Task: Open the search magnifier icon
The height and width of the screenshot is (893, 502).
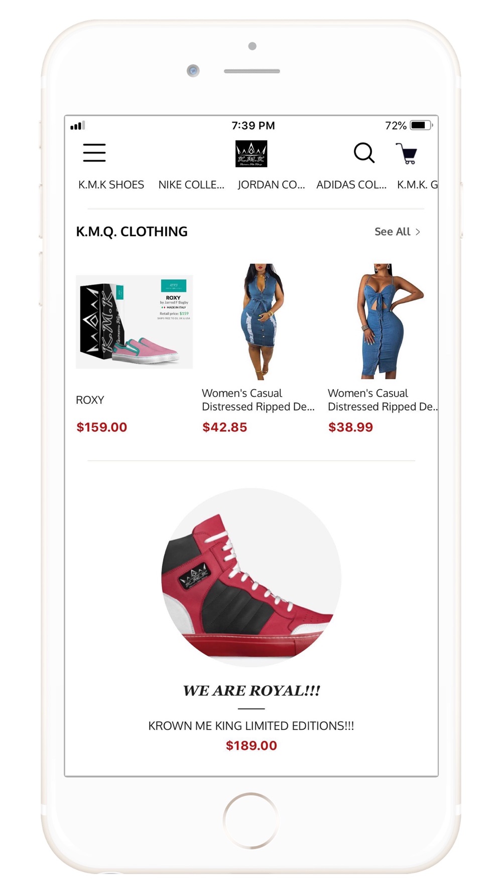Action: (364, 153)
